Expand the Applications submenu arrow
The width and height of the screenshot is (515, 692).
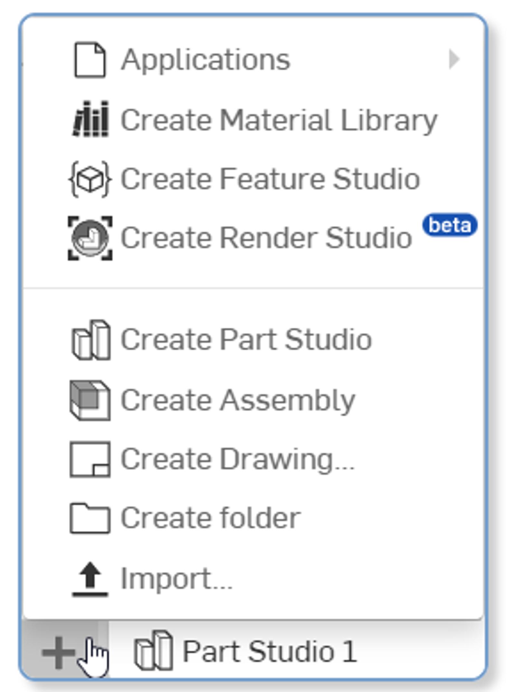454,59
